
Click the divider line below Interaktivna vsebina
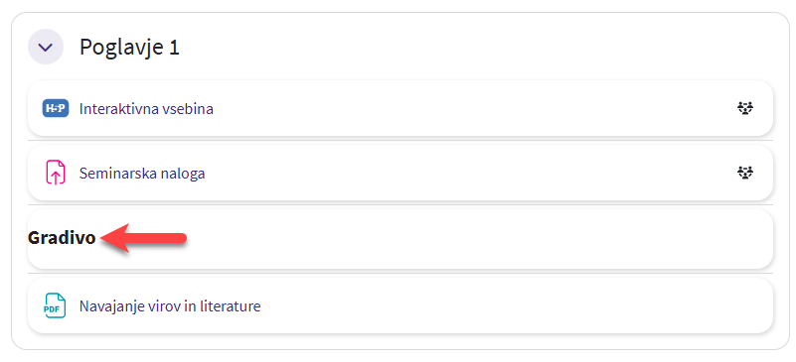coord(400,140)
